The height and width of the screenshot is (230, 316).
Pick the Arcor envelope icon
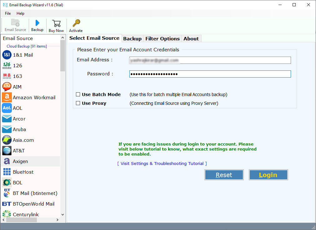click(7, 119)
